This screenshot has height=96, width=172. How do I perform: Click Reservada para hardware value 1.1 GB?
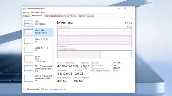point(115,71)
